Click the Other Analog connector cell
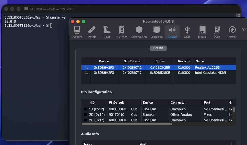The height and width of the screenshot is (145, 247). 181,114
